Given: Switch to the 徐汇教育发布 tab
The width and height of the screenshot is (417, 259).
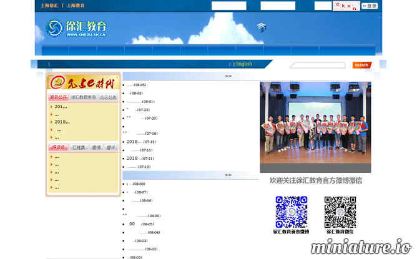Looking at the screenshot, I should point(83,97).
